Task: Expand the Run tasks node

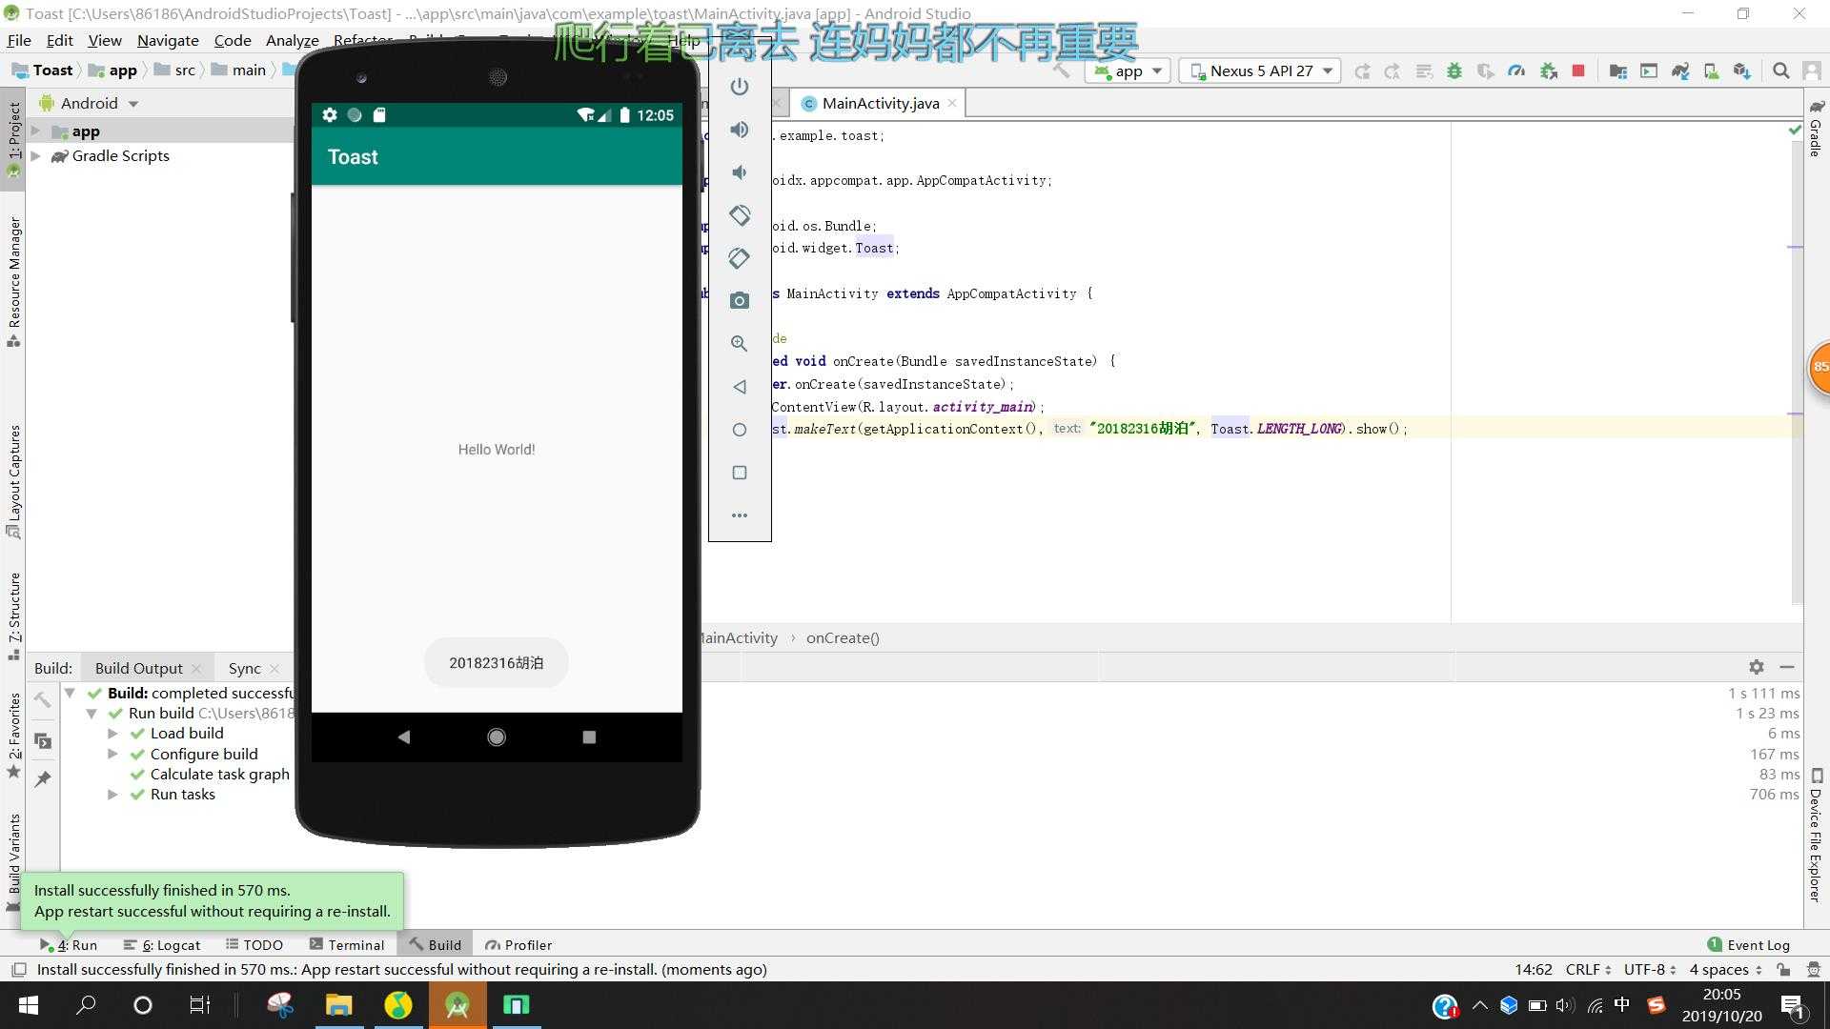Action: point(112,795)
